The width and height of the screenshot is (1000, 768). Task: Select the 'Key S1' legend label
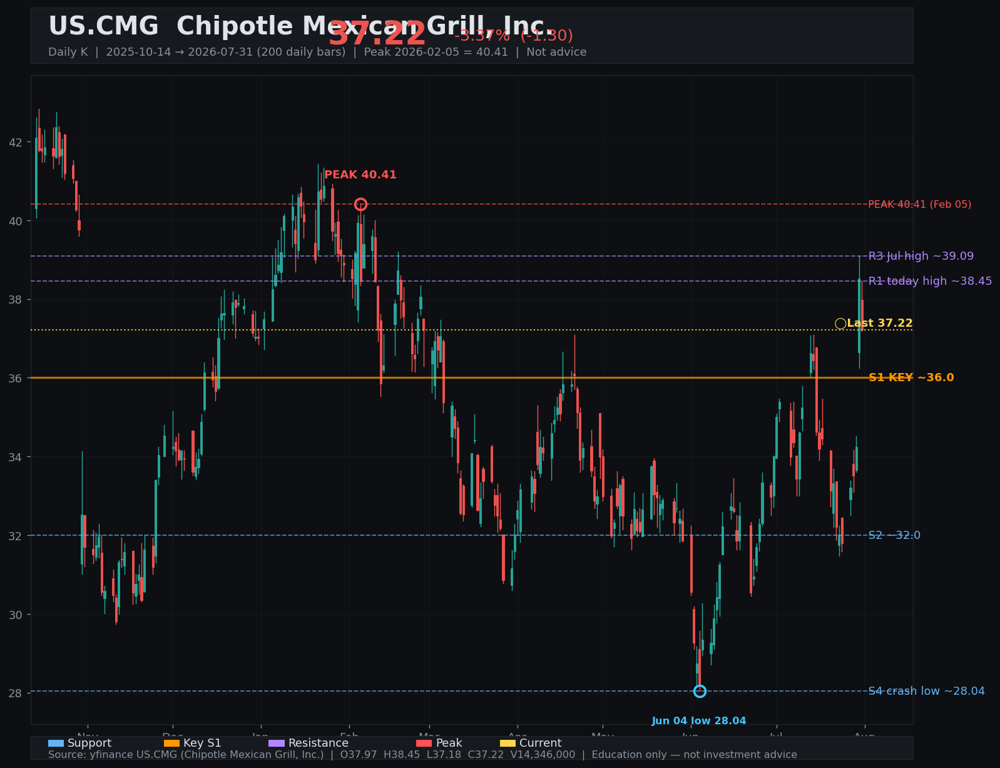[202, 743]
